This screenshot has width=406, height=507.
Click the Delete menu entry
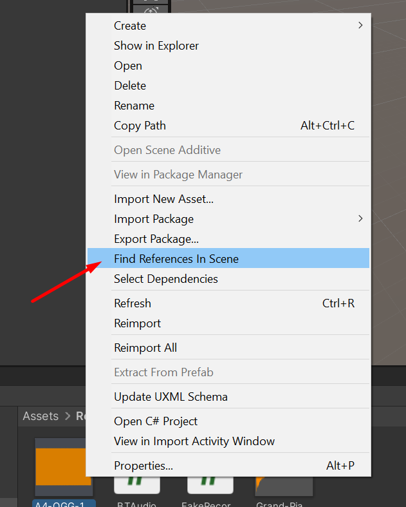[130, 86]
